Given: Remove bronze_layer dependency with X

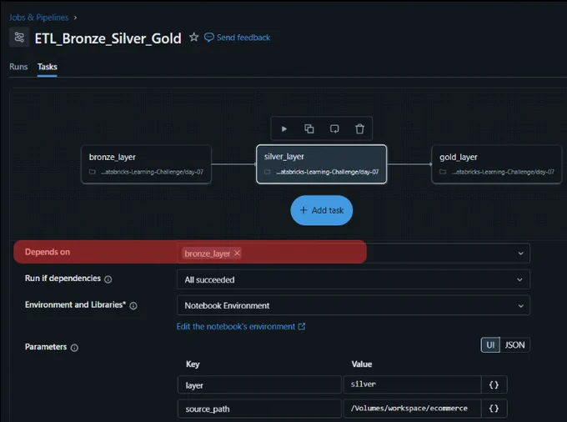Looking at the screenshot, I should coord(237,254).
